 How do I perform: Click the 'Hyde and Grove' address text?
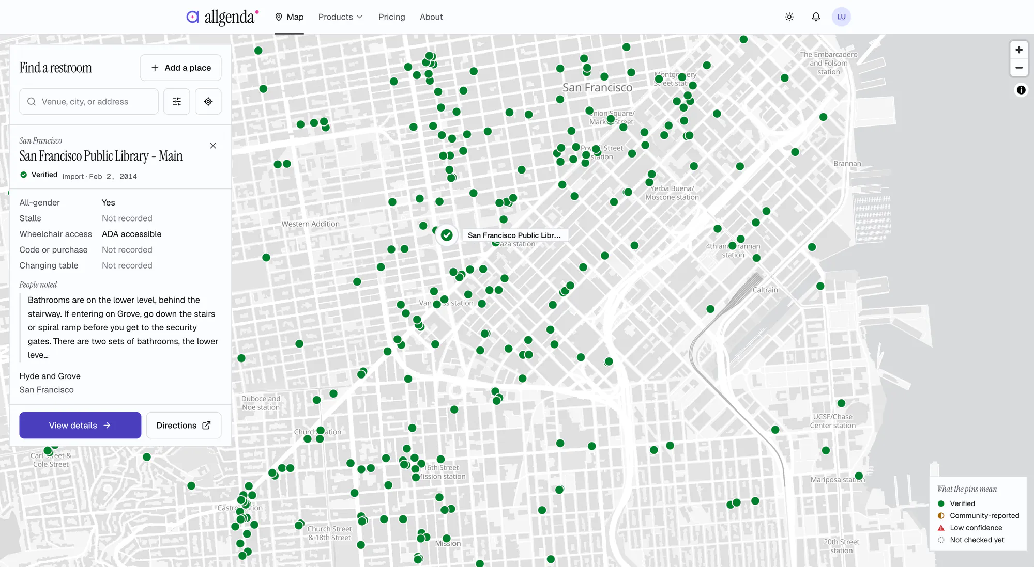tap(50, 376)
